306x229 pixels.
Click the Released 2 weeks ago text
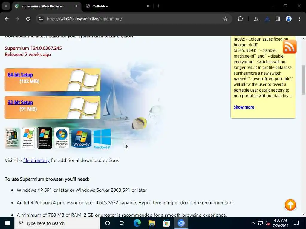pyautogui.click(x=28, y=55)
